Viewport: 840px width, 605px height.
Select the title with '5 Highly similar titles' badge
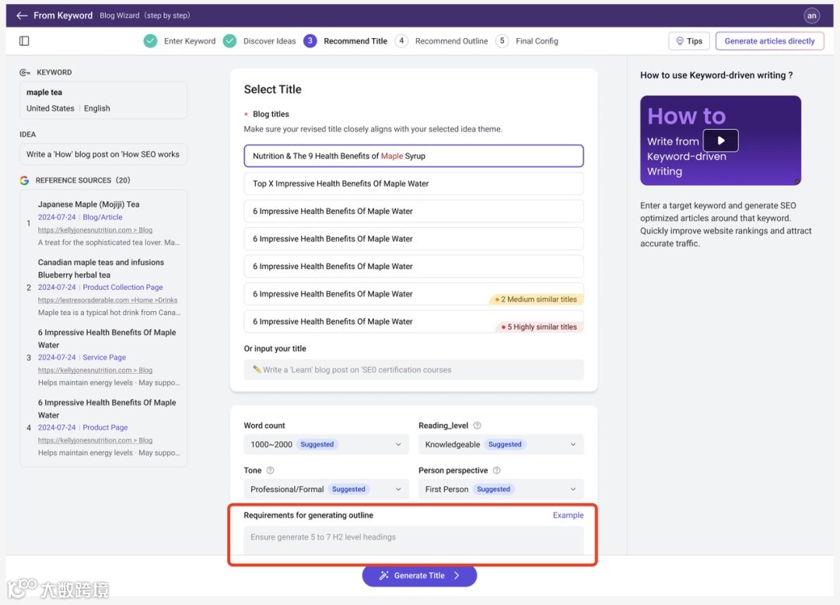coord(414,321)
